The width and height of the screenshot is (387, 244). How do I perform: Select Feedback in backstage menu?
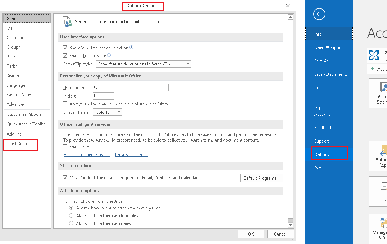point(329,127)
